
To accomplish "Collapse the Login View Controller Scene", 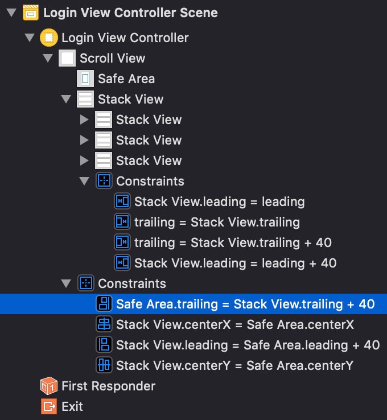I will [x=11, y=12].
